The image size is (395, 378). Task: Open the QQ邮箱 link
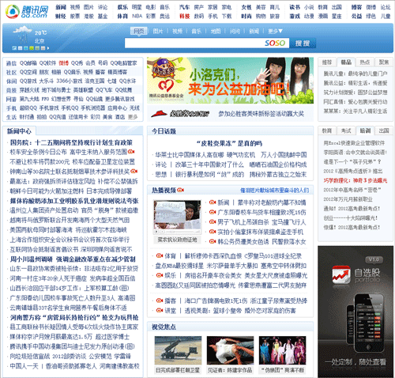(28, 63)
